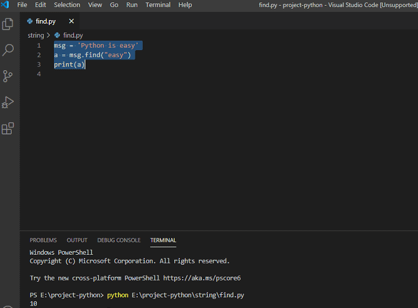Open the File menu
The width and height of the screenshot is (418, 308).
(22, 5)
